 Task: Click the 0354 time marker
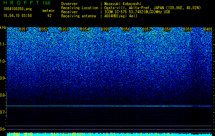(x=85, y=29)
